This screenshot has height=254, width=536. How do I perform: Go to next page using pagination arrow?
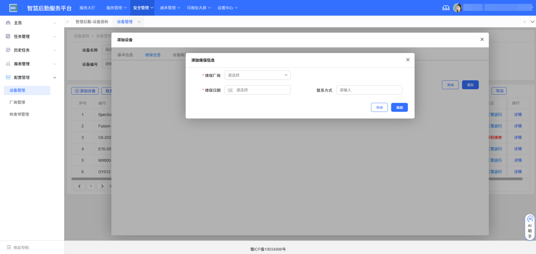[x=102, y=186]
